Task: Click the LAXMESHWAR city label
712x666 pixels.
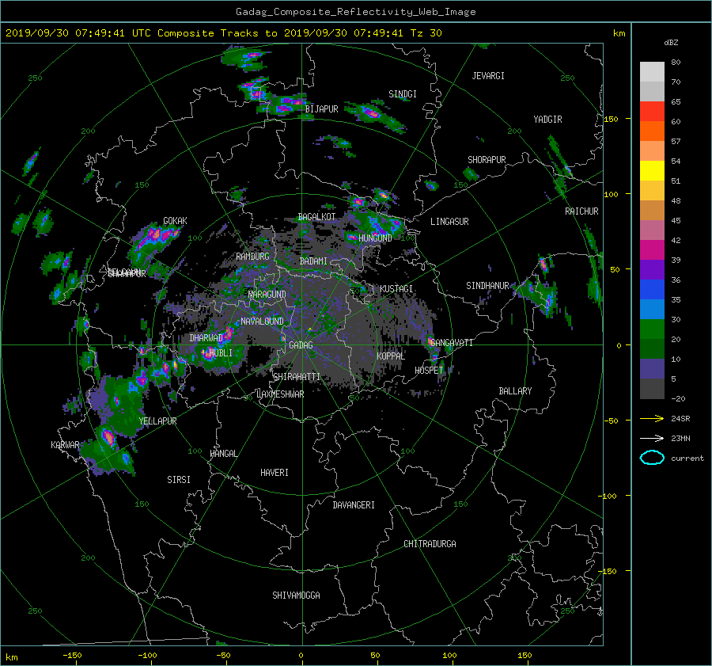Action: tap(280, 394)
